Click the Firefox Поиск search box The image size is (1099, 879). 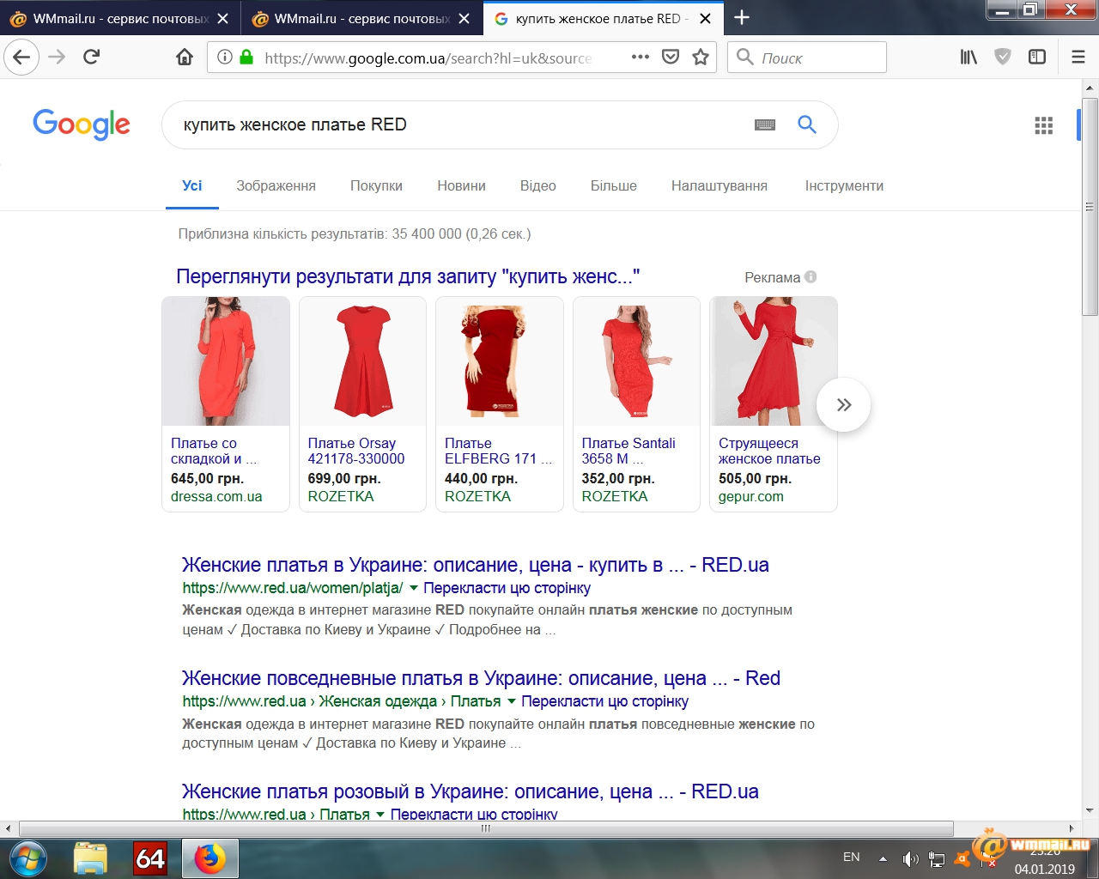pos(807,58)
